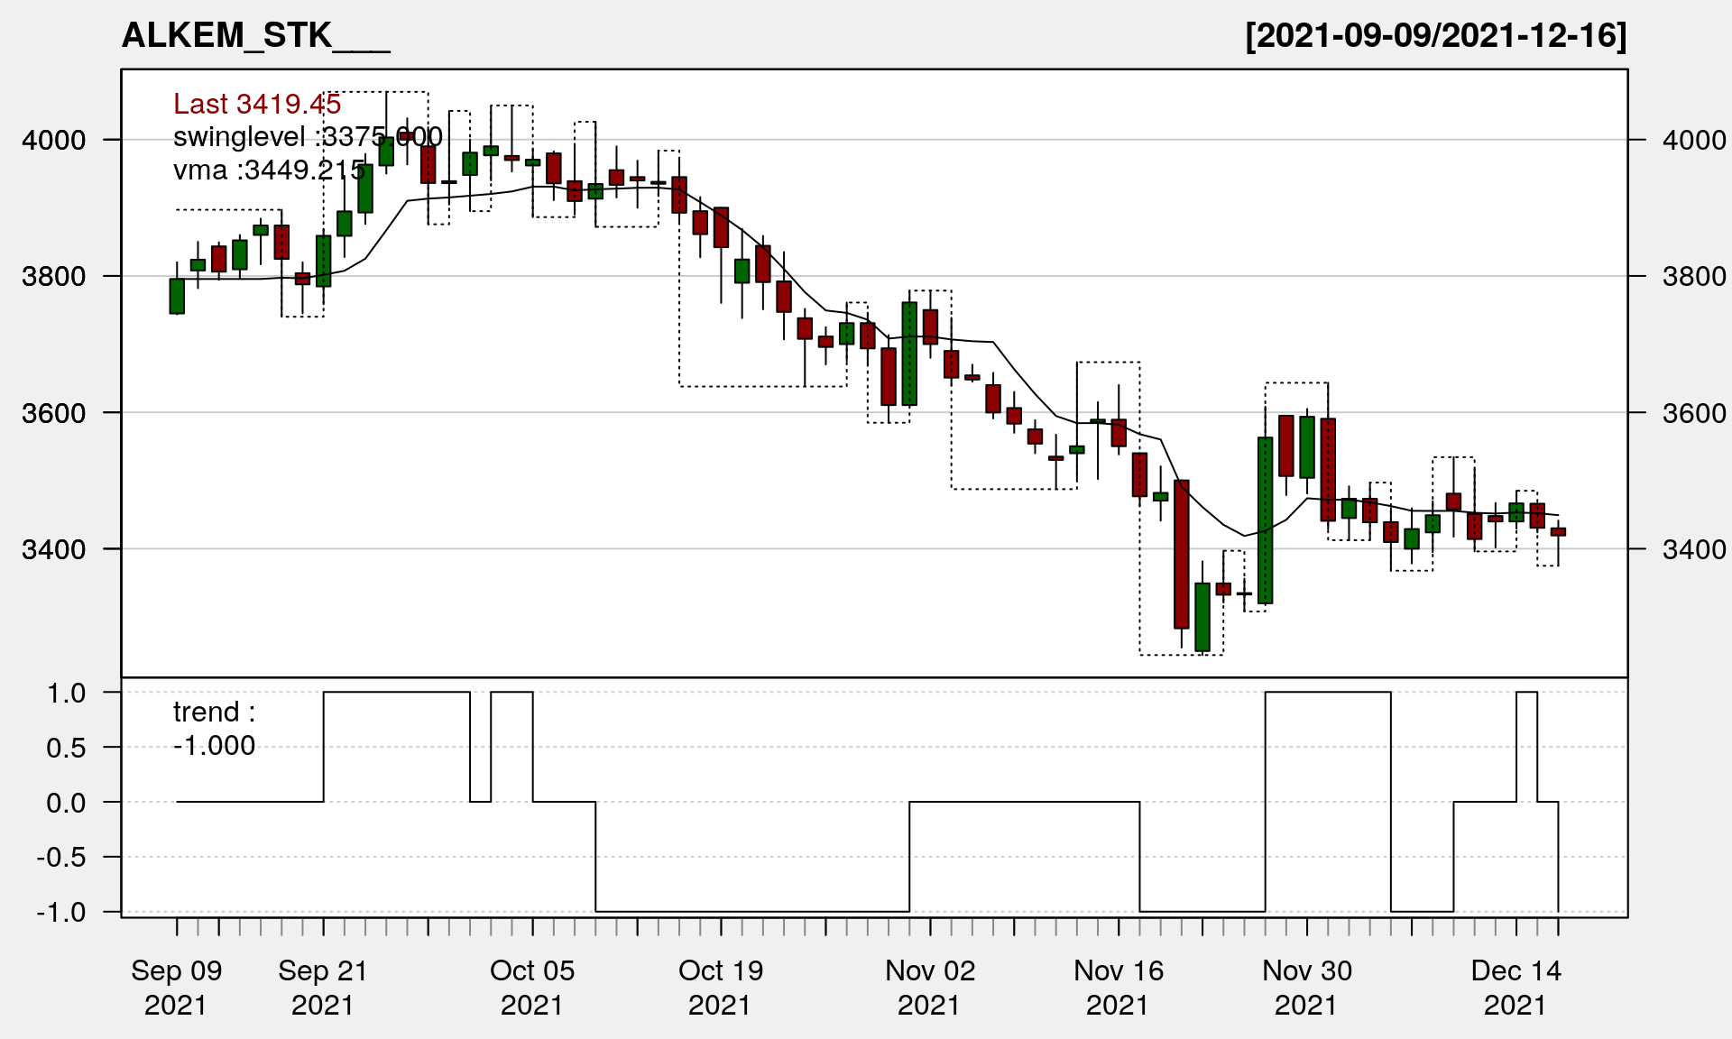Image resolution: width=1732 pixels, height=1039 pixels.
Task: Click the ALKEM_STK chart title
Action: 255,36
